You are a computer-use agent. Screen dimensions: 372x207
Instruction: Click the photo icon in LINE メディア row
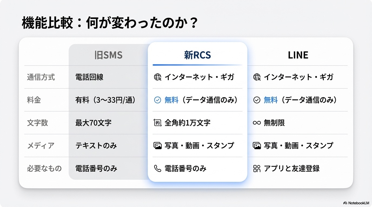(x=257, y=146)
